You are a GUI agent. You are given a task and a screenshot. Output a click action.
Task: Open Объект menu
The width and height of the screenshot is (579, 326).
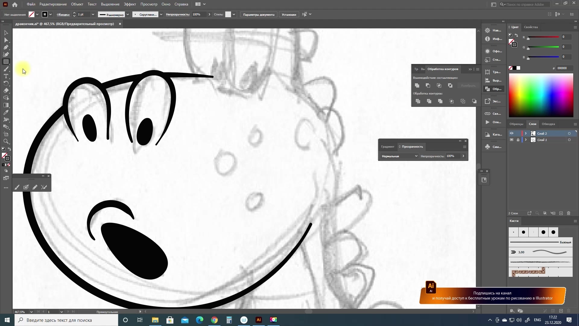77,4
